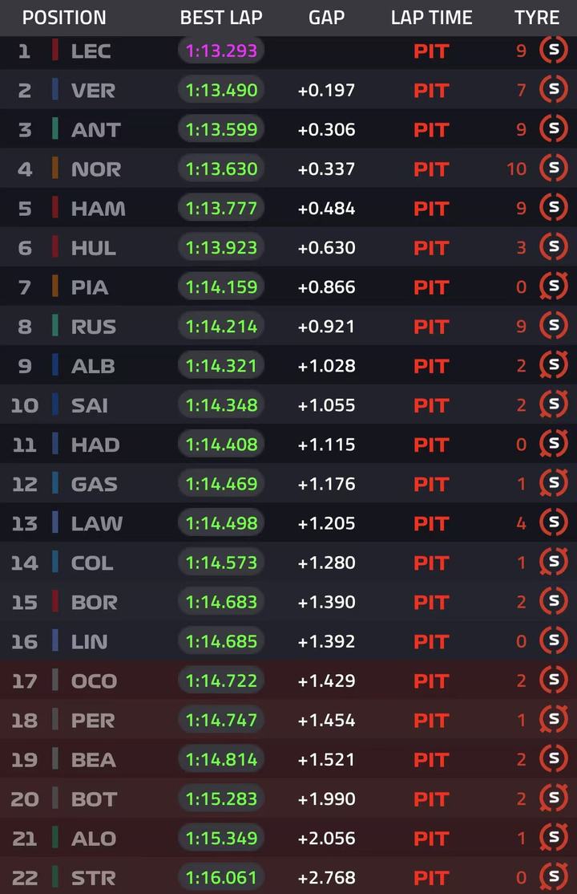Click the orange team colour bar for NOR
The height and width of the screenshot is (894, 577).
(55, 169)
